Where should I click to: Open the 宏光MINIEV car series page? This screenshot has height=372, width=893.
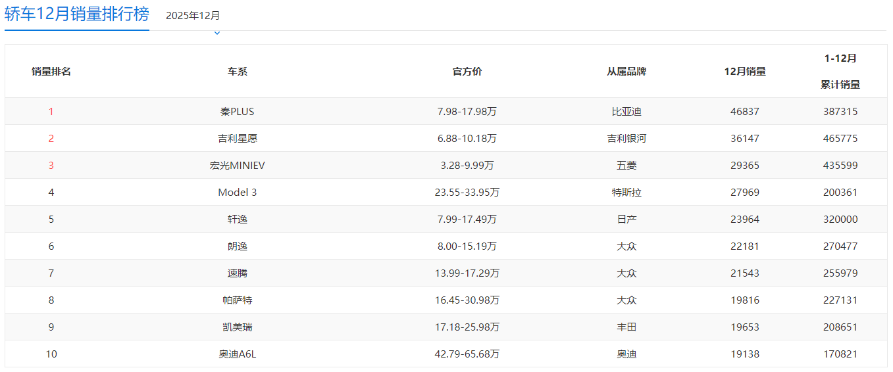(x=237, y=166)
